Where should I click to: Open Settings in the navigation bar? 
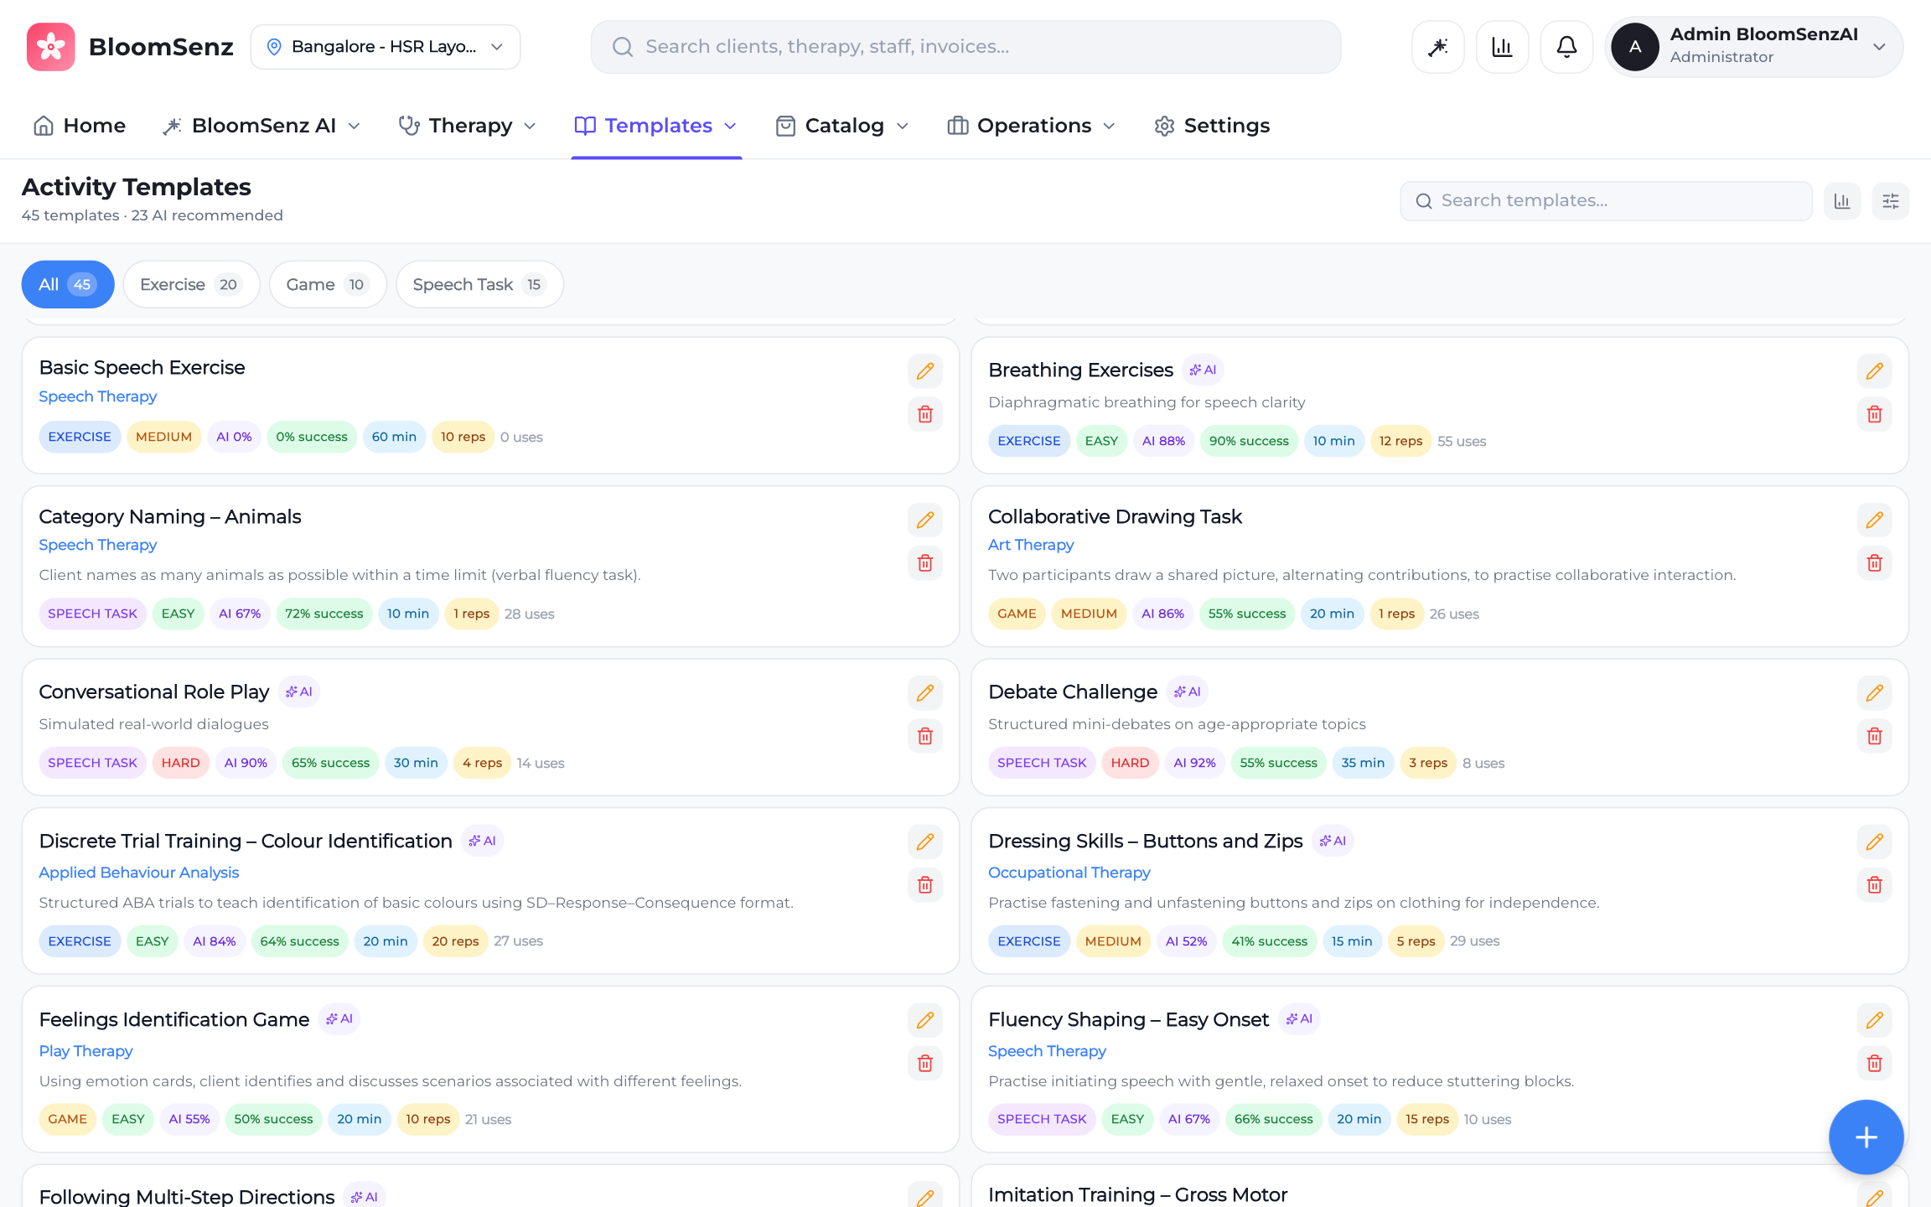pos(1213,126)
